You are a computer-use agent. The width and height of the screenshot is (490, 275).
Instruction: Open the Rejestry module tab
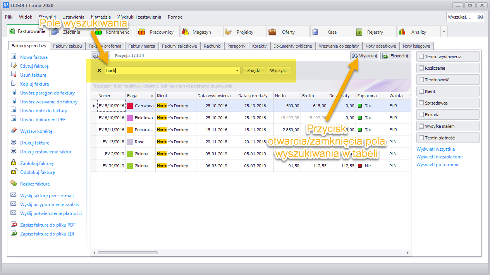click(375, 32)
